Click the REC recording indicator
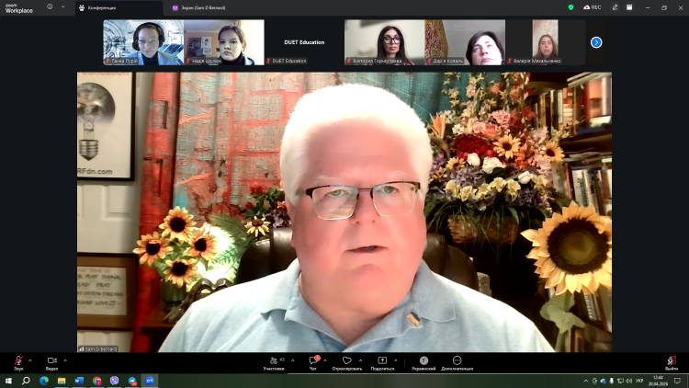 coord(593,7)
